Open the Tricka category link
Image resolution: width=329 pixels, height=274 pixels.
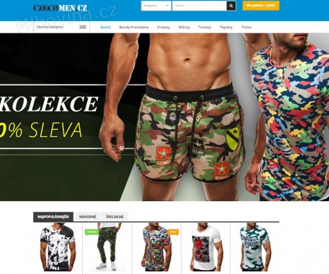[x=246, y=27]
